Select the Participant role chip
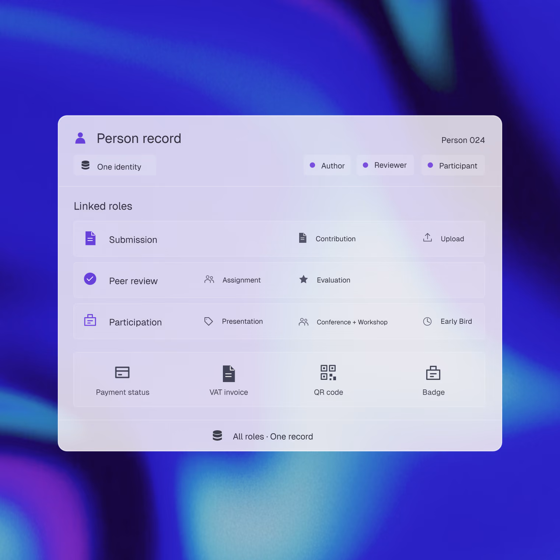Screen dimensions: 560x560 (x=453, y=165)
